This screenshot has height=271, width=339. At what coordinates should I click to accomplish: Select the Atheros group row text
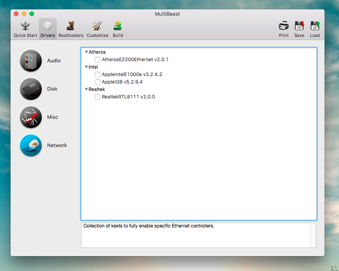pyautogui.click(x=97, y=52)
